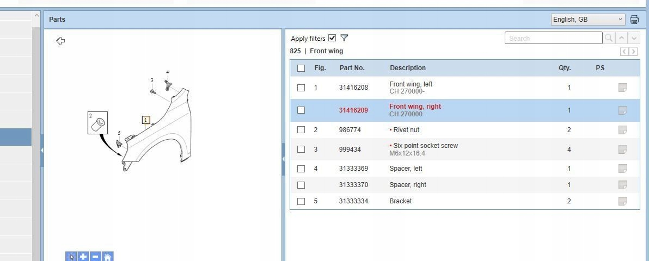This screenshot has height=261, width=649.
Task: Sort by Part No. column header
Action: pyautogui.click(x=352, y=68)
